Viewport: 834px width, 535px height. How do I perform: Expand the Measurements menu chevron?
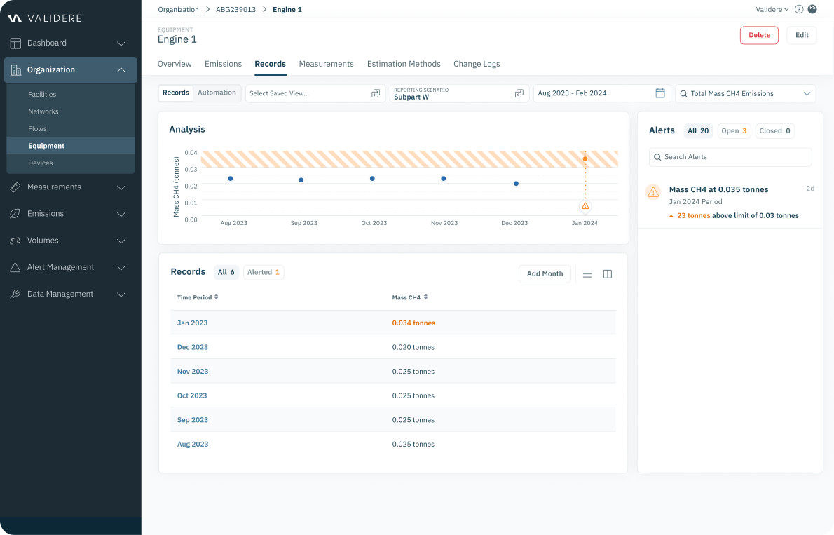(x=121, y=187)
